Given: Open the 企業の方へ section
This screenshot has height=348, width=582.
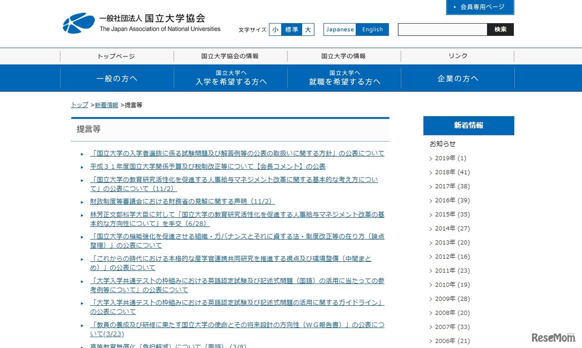Looking at the screenshot, I should point(457,78).
